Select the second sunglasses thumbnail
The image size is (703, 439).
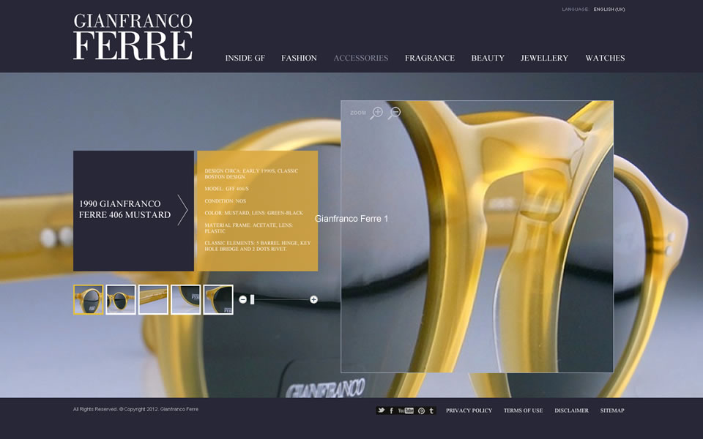point(121,300)
